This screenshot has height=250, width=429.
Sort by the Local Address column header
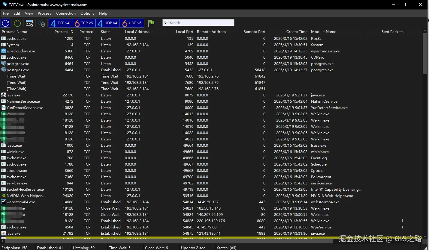click(x=146, y=32)
